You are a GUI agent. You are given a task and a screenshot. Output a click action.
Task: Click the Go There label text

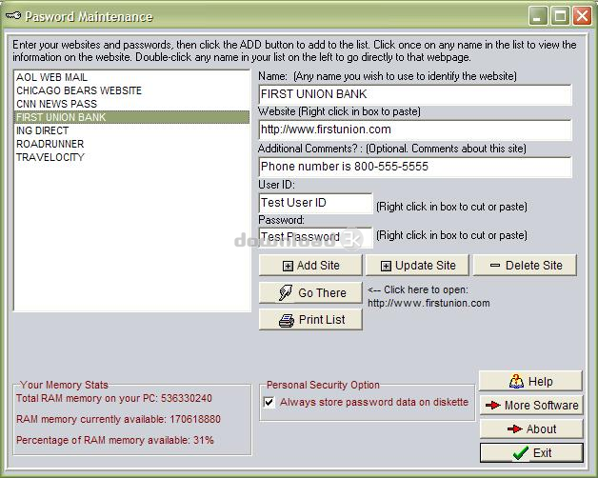click(322, 293)
